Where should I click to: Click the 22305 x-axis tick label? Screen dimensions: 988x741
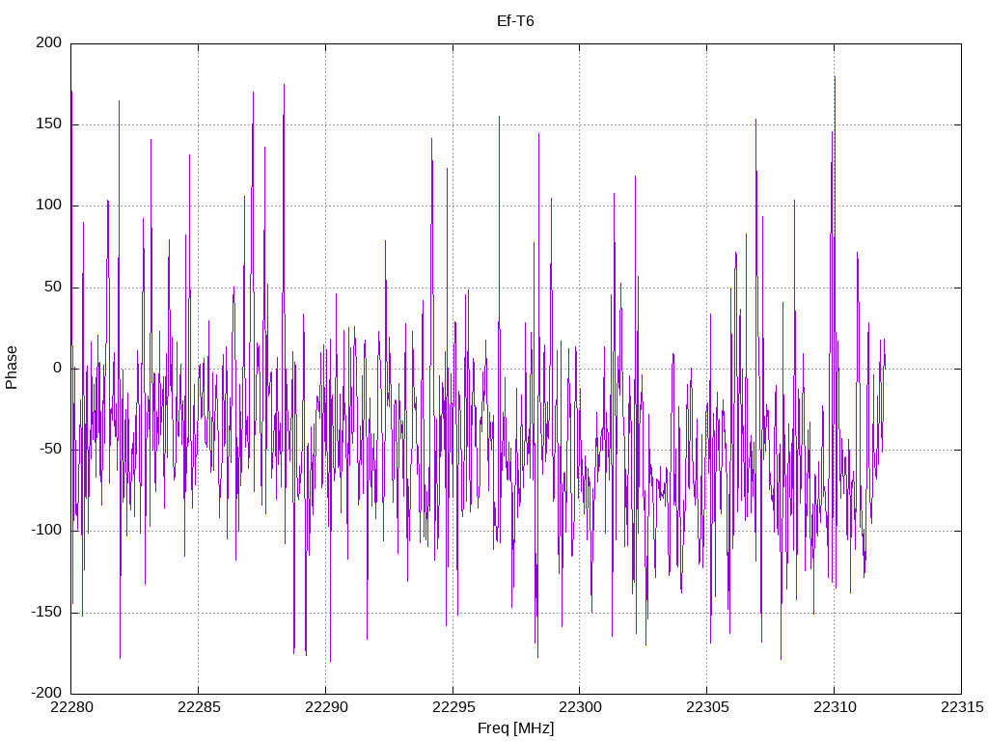[707, 707]
